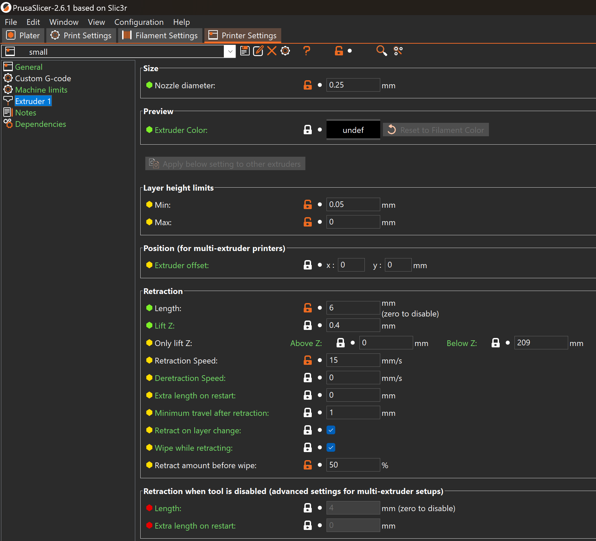Click the Lift Z value field

pos(353,325)
